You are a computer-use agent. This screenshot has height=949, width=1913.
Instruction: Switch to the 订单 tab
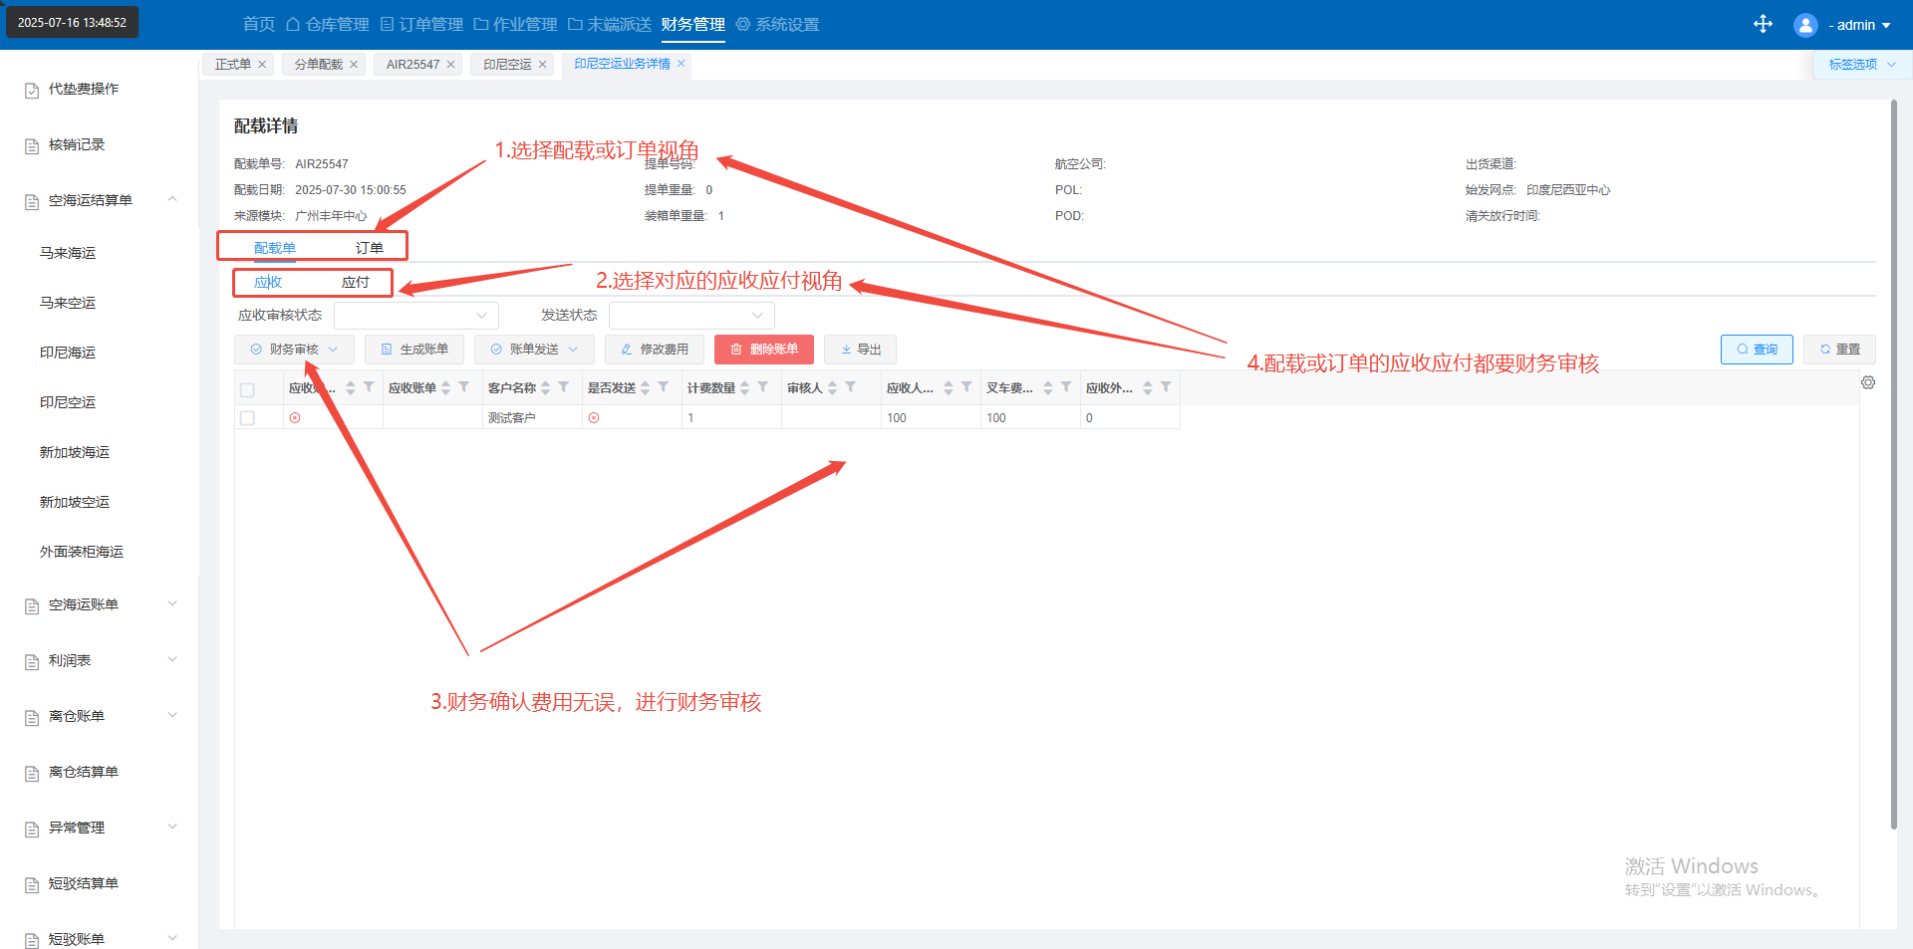click(369, 248)
